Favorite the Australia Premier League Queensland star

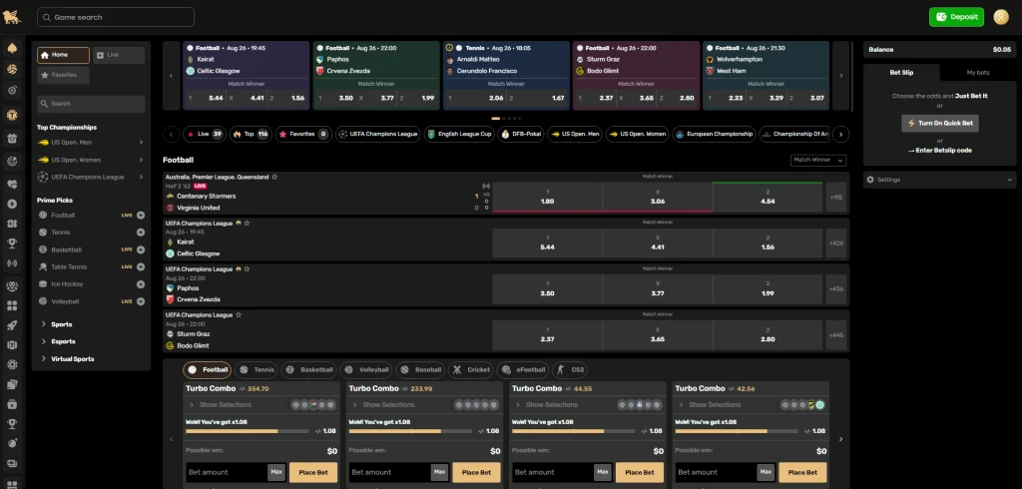(x=274, y=177)
